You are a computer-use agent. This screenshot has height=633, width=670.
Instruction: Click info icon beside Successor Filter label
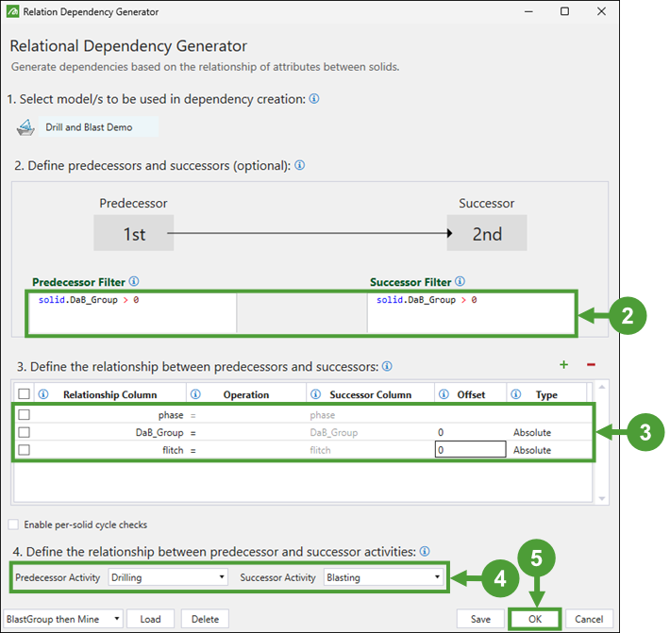pos(460,281)
